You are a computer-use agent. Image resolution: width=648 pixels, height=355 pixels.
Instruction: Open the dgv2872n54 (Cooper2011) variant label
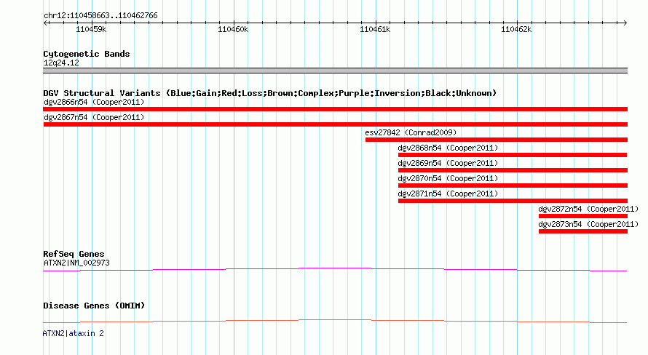[588, 209]
